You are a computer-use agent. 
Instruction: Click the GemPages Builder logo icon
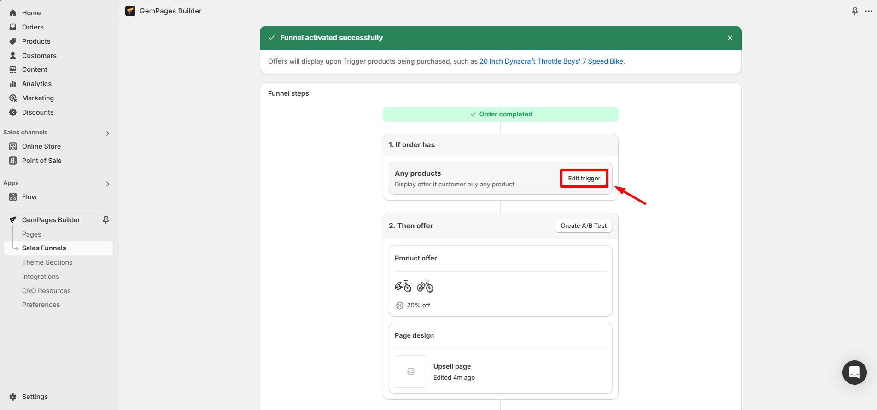130,11
